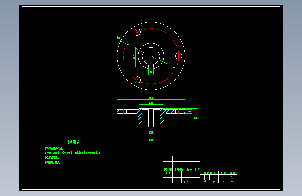
Task: Select the 30 height dimension on section view
Action: click(x=195, y=118)
